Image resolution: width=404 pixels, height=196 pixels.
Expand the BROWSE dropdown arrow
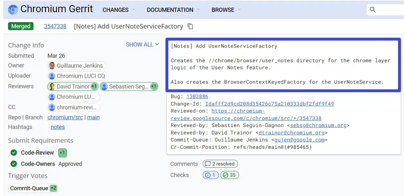pyautogui.click(x=239, y=10)
